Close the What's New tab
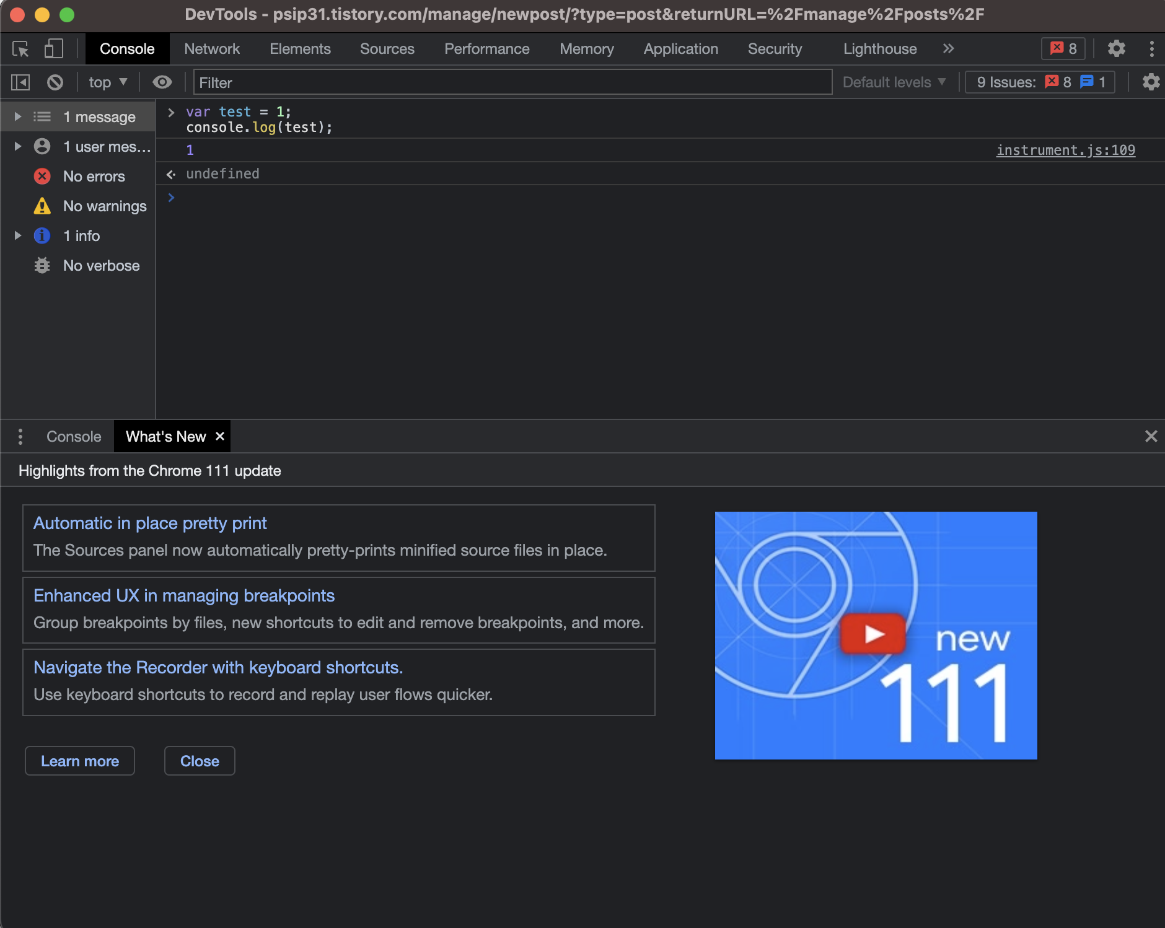Screen dimensions: 1165x928 tap(220, 436)
